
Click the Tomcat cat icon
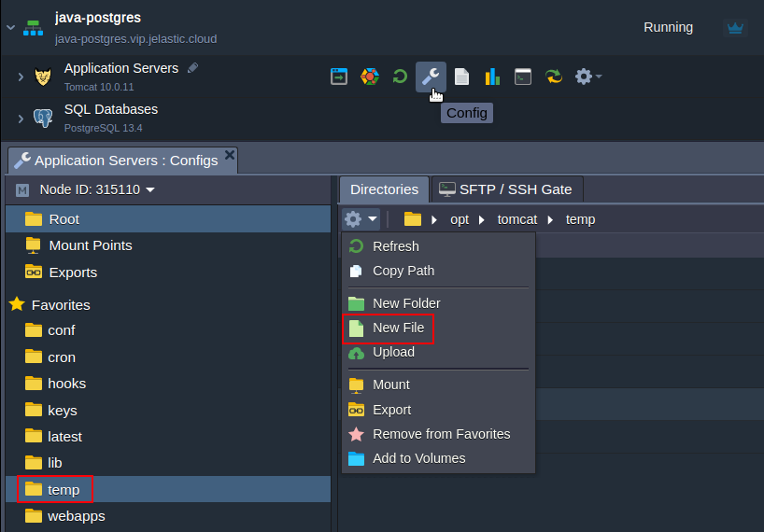[43, 77]
